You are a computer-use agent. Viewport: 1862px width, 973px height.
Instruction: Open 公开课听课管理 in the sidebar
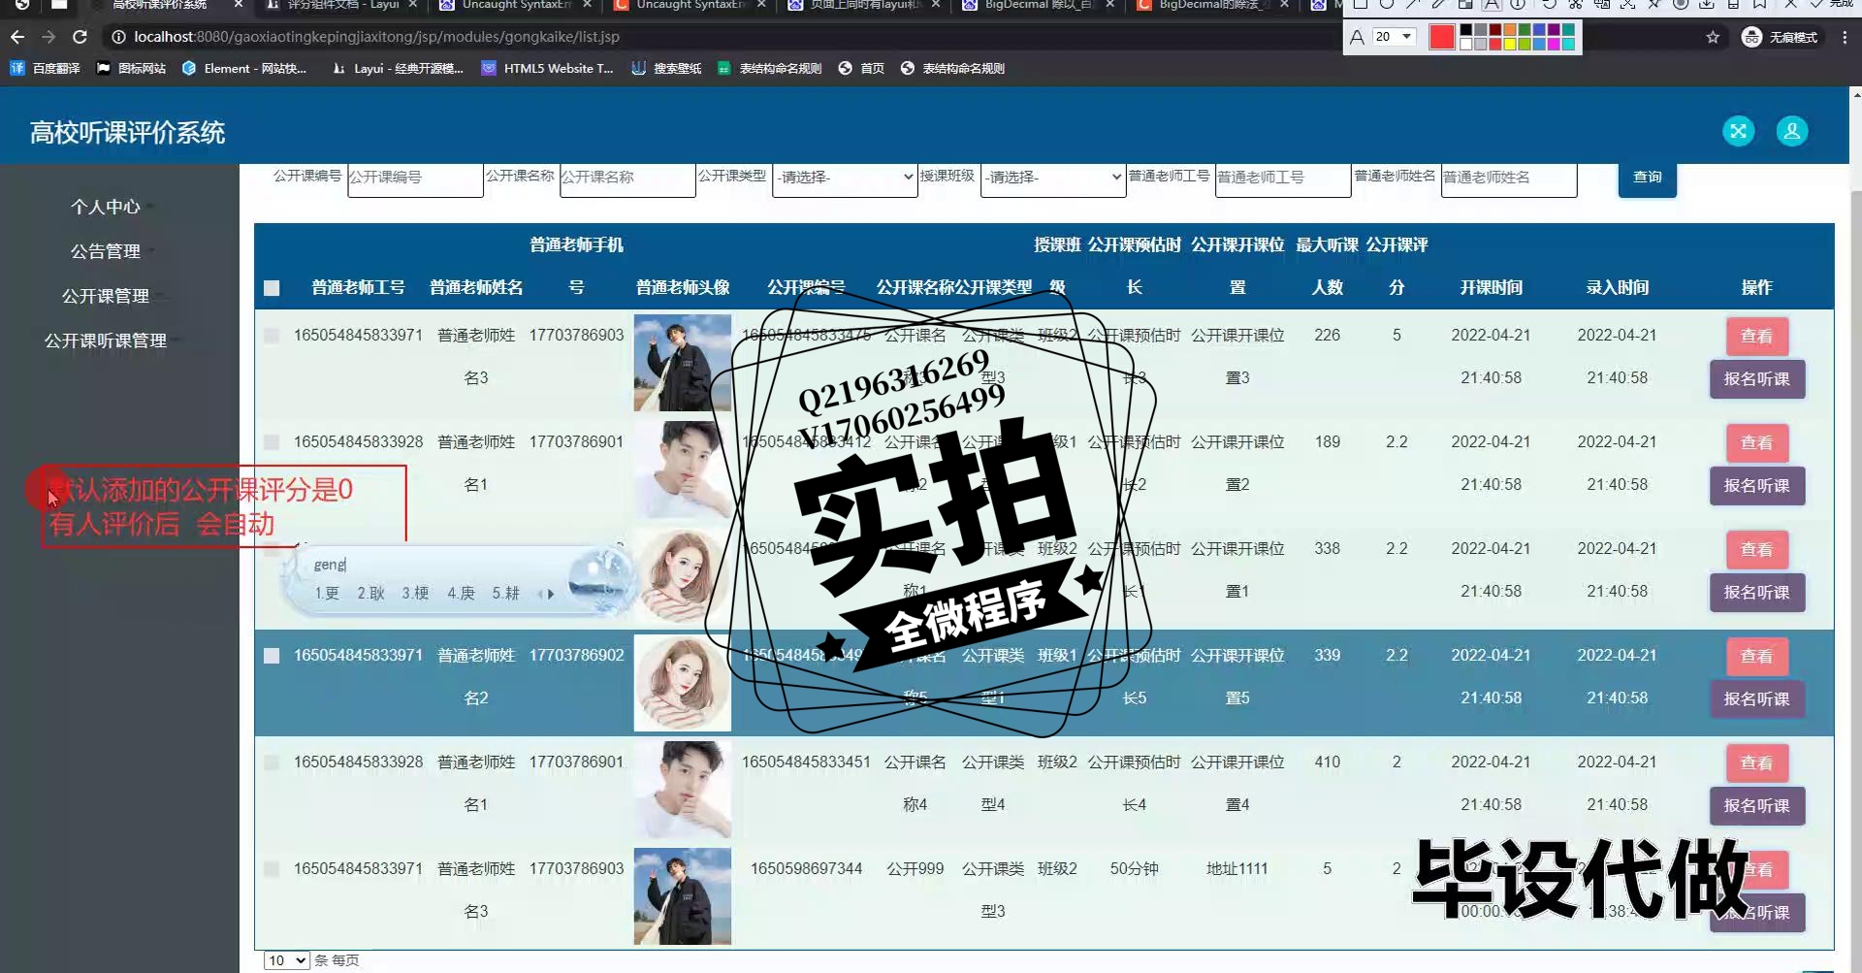[x=106, y=341]
